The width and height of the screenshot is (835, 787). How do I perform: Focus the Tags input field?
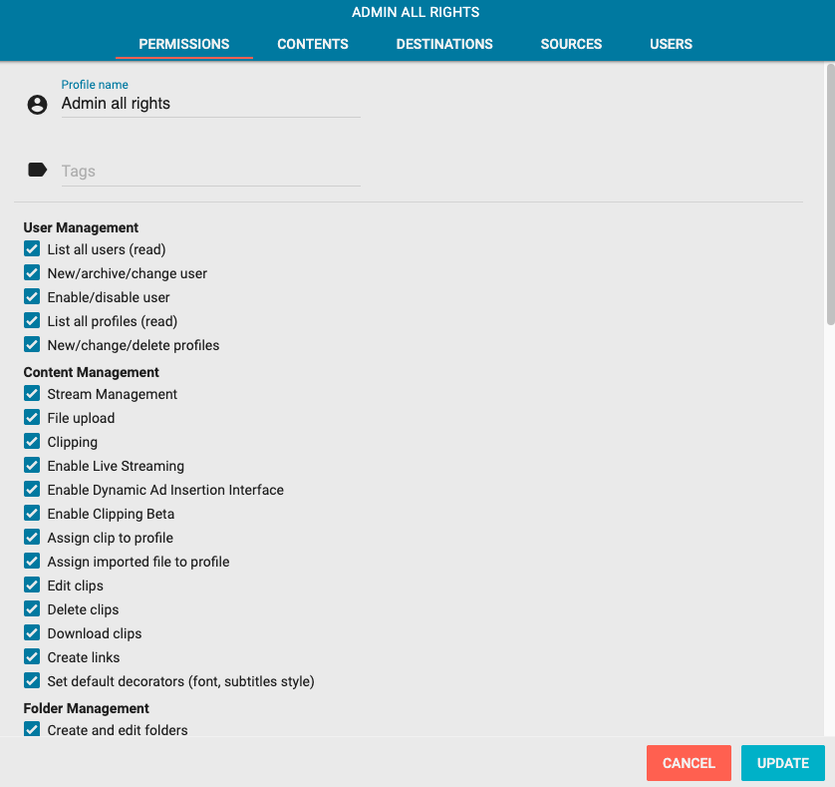pyautogui.click(x=210, y=171)
